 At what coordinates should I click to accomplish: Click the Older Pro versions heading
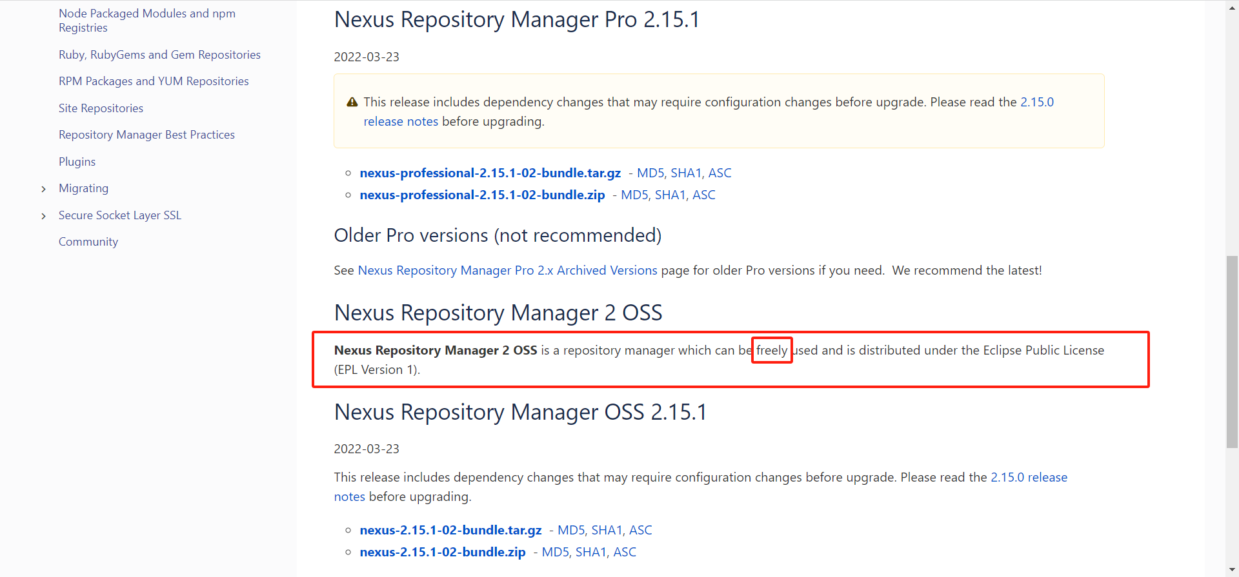498,235
